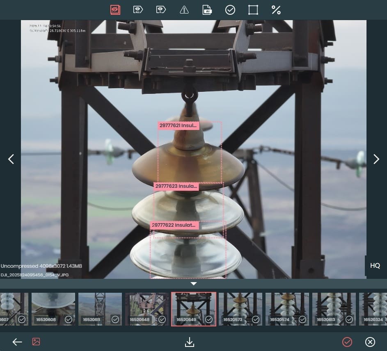
Task: Go to the previous image
Action: pos(11,159)
